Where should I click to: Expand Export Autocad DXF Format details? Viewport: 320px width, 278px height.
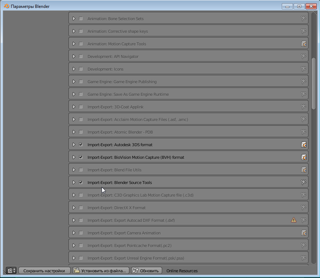[x=74, y=220]
